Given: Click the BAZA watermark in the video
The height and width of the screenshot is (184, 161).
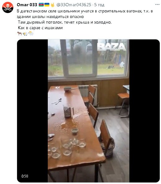Looking at the screenshot, I should point(112,47).
